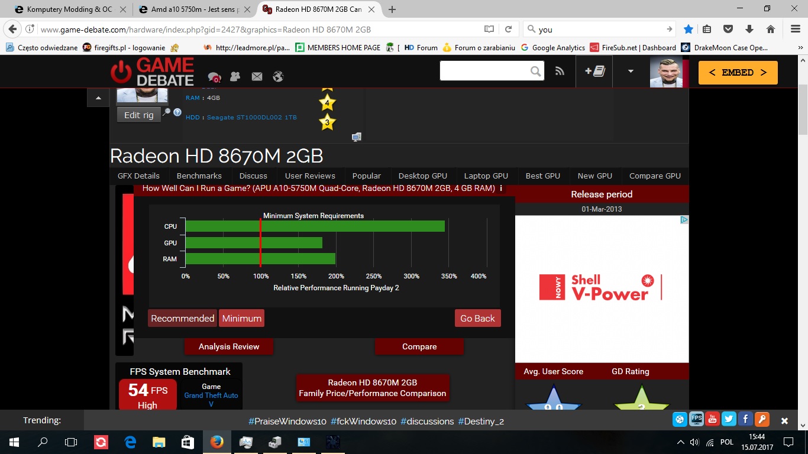Click the add article plus-book icon
Image resolution: width=808 pixels, height=454 pixels.
tap(595, 71)
